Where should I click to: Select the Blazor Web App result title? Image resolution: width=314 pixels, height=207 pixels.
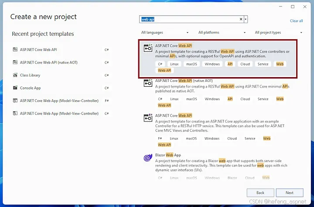168,155
